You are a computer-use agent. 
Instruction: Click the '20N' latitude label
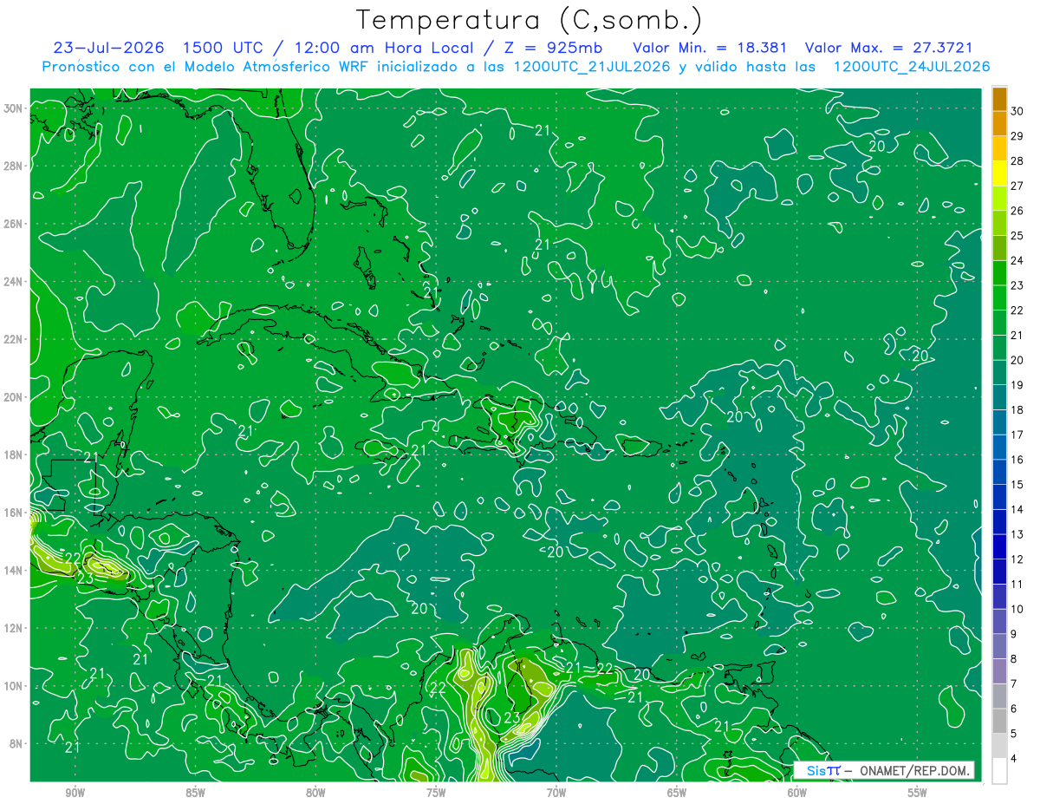tap(13, 397)
